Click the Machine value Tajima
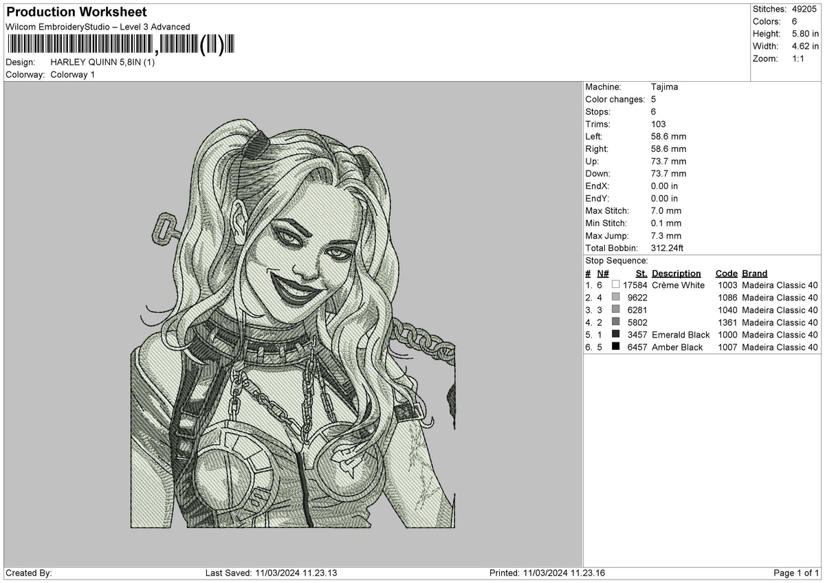This screenshot has width=825, height=583. [665, 87]
